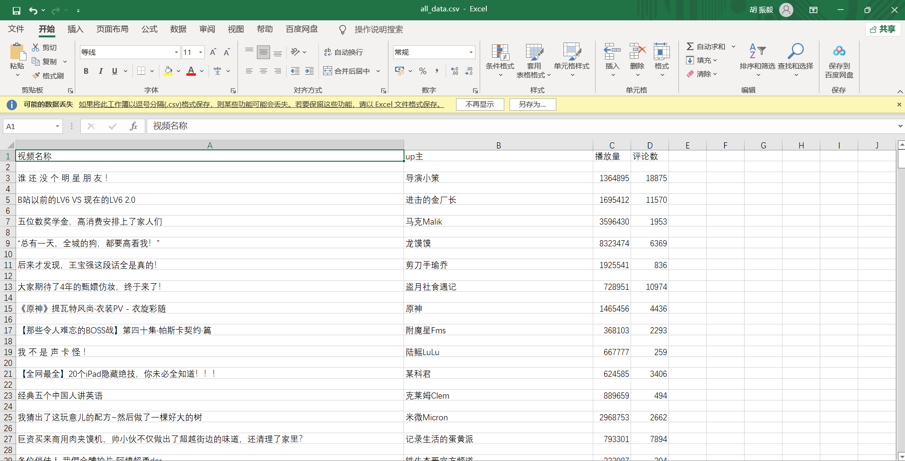This screenshot has height=461, width=905.
Task: Switch to the 页面布局 (Page Layout) tab
Action: click(112, 29)
